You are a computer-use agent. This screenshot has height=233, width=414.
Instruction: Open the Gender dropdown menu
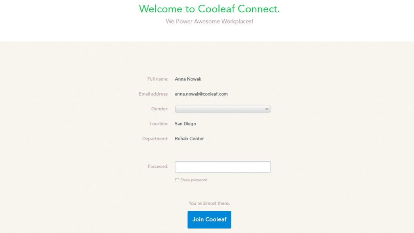223,109
